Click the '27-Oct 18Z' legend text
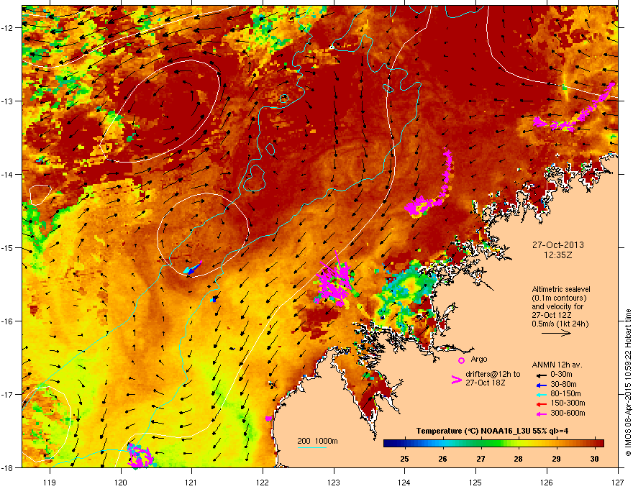 pyautogui.click(x=486, y=383)
